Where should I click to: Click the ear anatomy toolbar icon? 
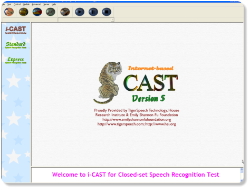[x=9, y=12]
